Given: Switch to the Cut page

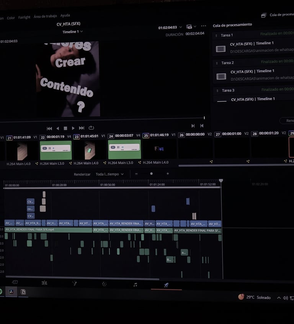Looking at the screenshot, I should [x=15, y=282].
